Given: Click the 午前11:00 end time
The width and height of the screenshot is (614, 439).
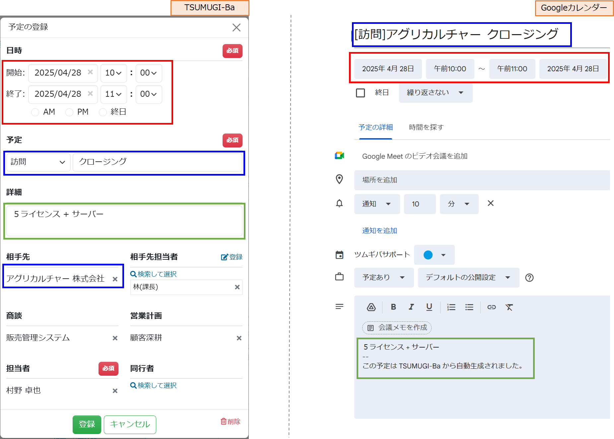Looking at the screenshot, I should [512, 69].
